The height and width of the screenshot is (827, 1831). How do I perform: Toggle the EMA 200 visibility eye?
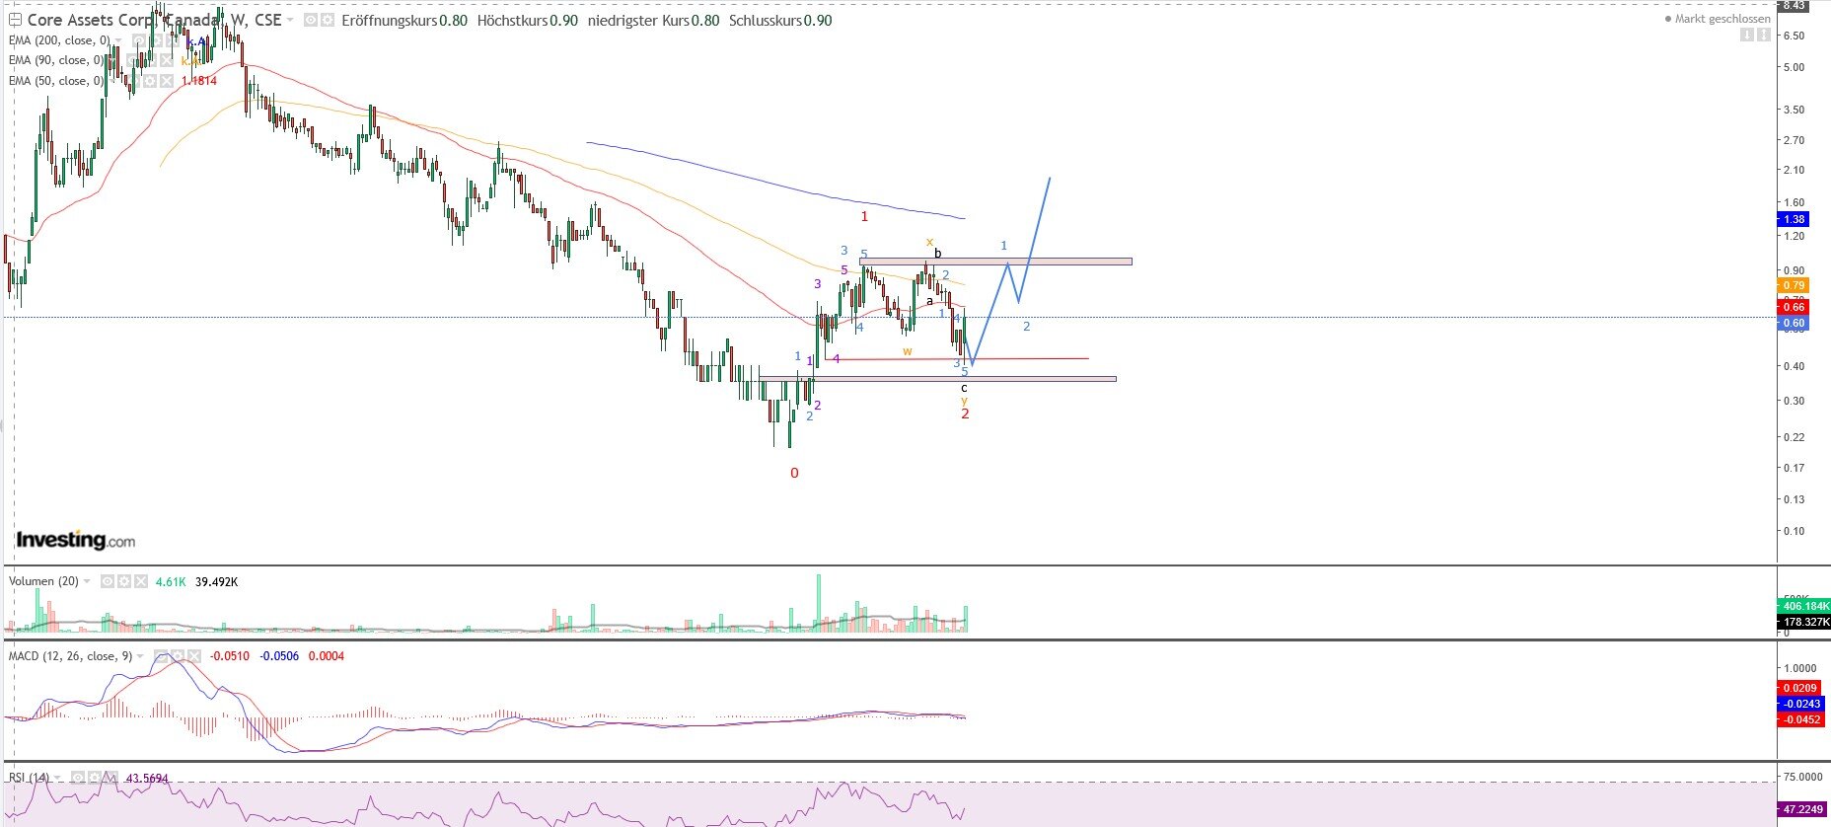click(139, 40)
